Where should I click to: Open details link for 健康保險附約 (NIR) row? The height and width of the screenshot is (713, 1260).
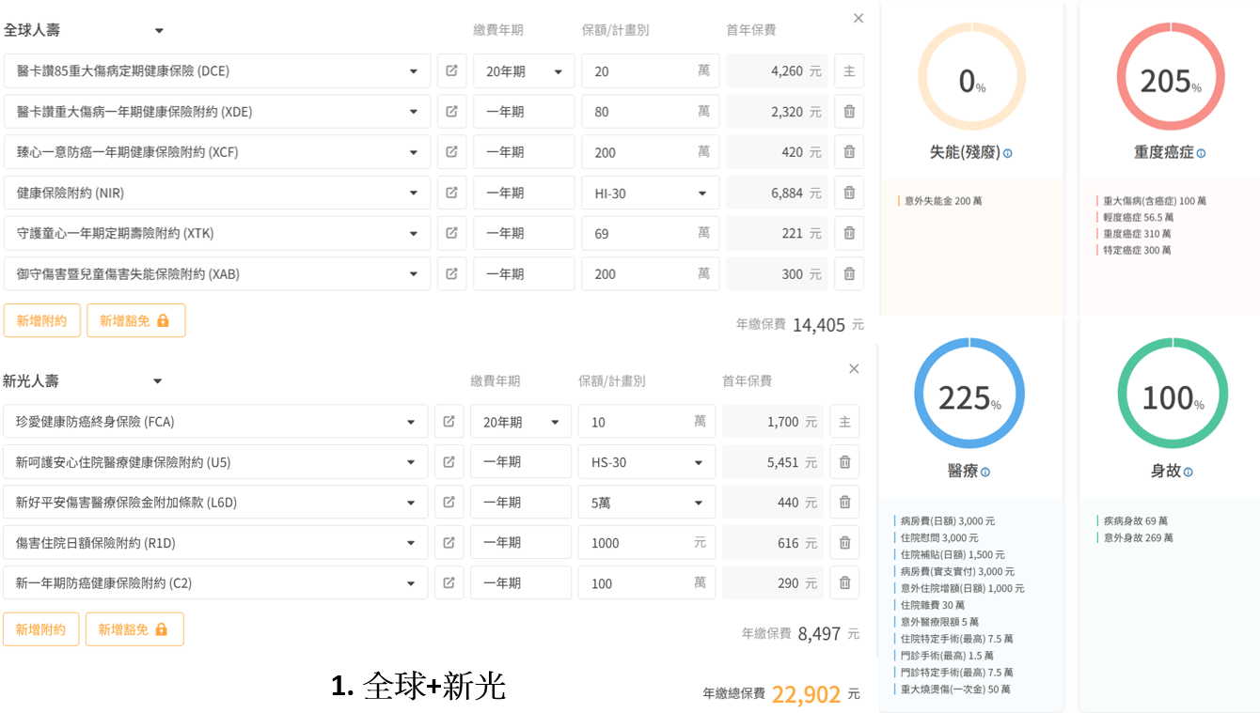[x=451, y=193]
